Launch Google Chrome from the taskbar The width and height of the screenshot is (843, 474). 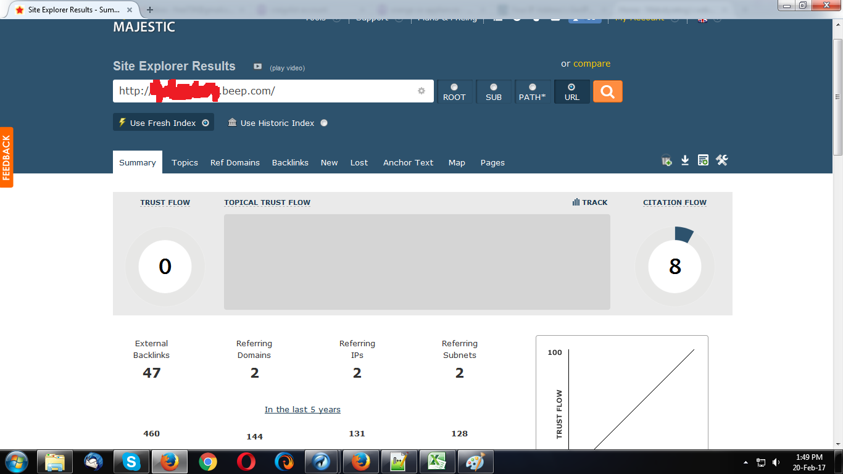coord(208,462)
